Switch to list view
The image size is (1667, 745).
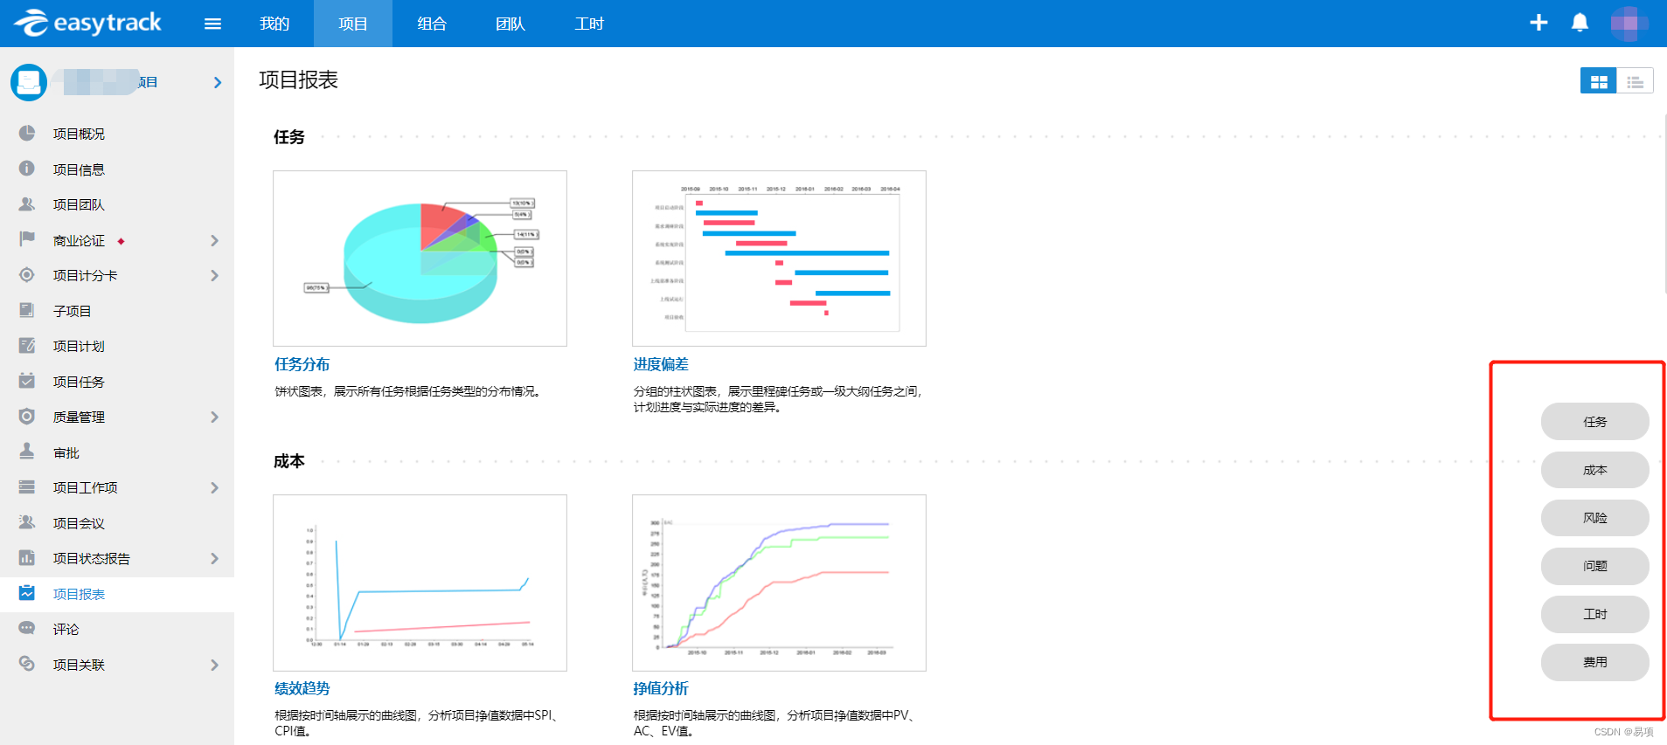pyautogui.click(x=1635, y=81)
